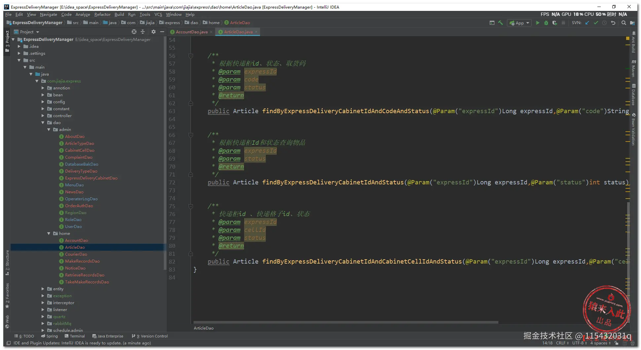Collapse the src folder

coord(19,60)
